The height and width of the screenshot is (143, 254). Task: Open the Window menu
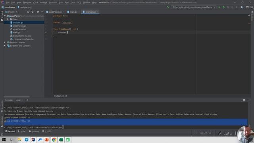[87, 2]
